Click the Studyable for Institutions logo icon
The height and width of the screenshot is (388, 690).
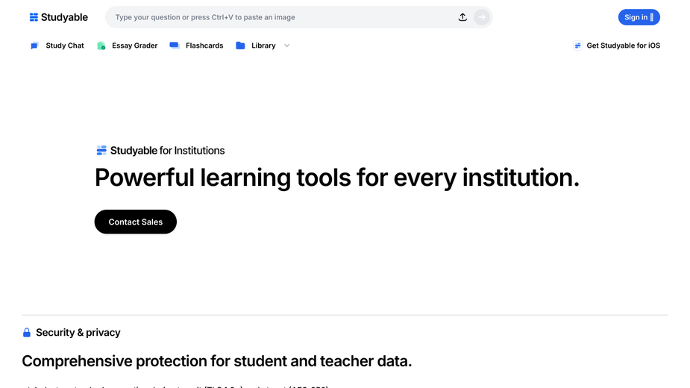tap(101, 151)
